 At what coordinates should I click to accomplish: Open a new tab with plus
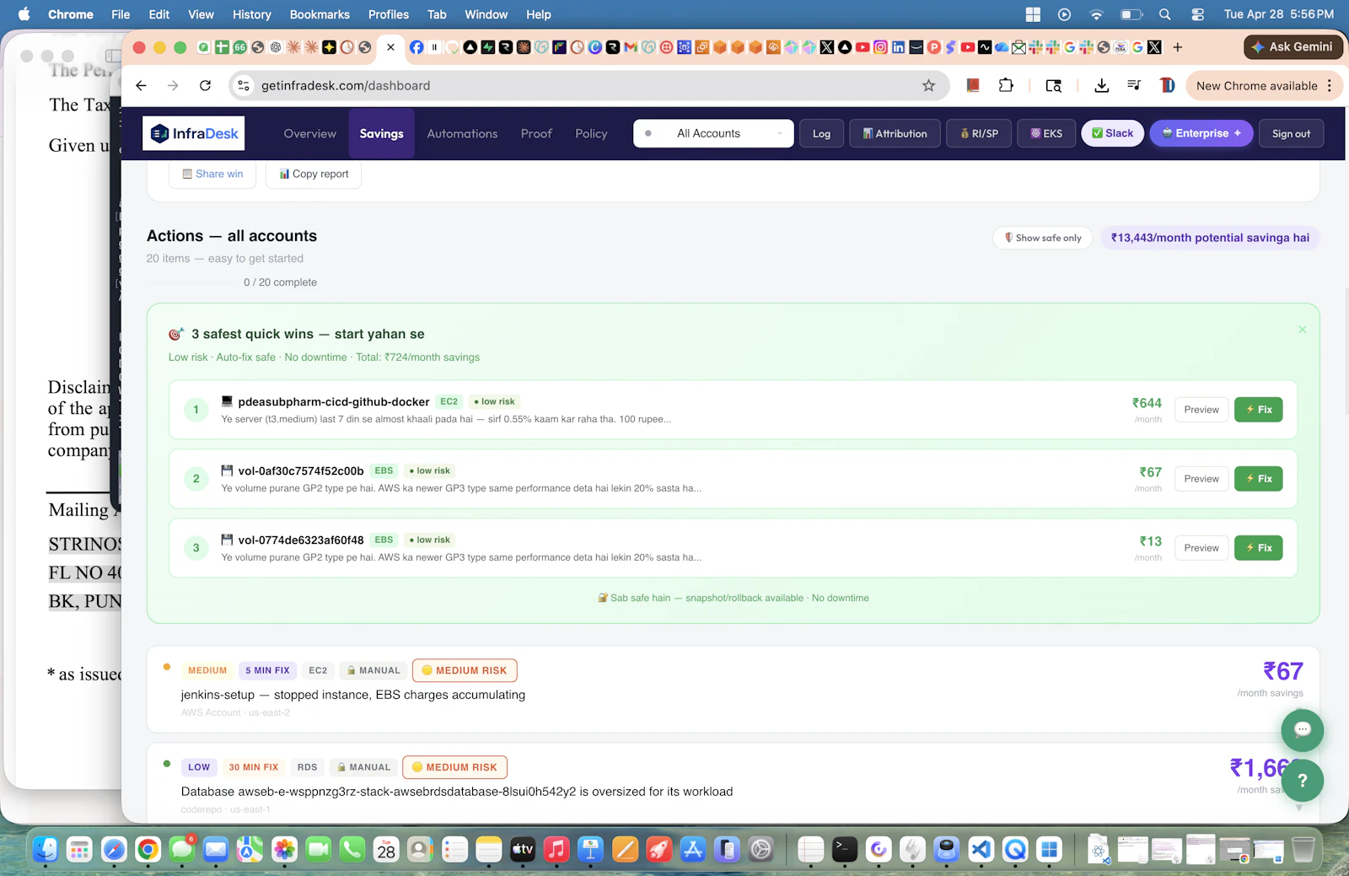(1178, 47)
